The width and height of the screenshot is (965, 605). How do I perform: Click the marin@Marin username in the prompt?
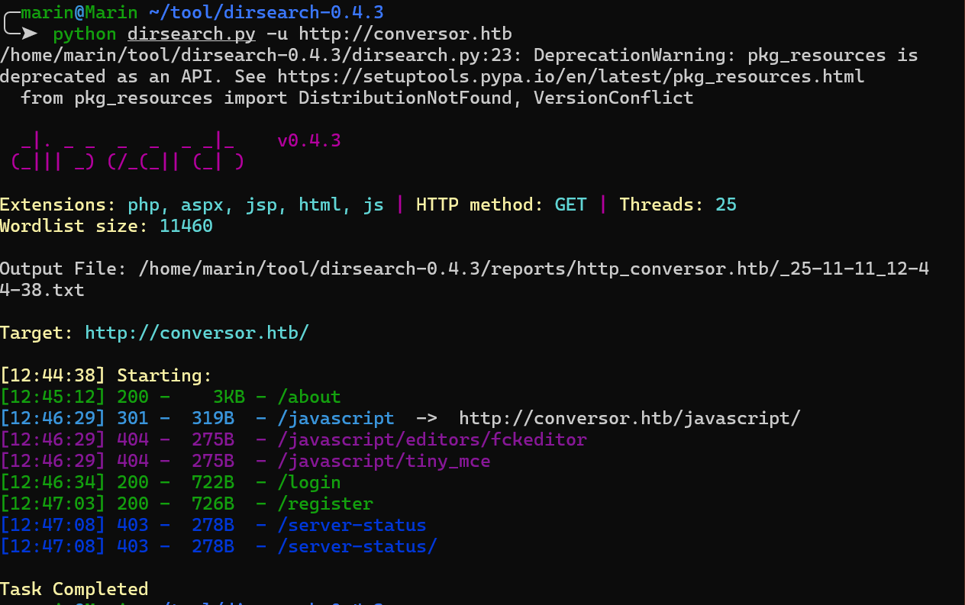point(79,12)
